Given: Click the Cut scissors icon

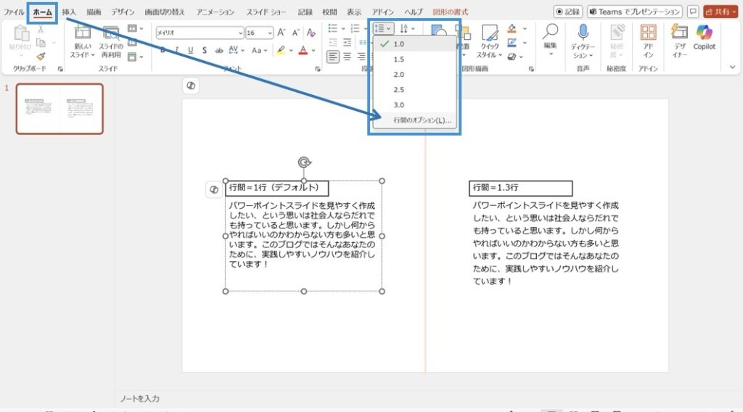Looking at the screenshot, I should 41,29.
